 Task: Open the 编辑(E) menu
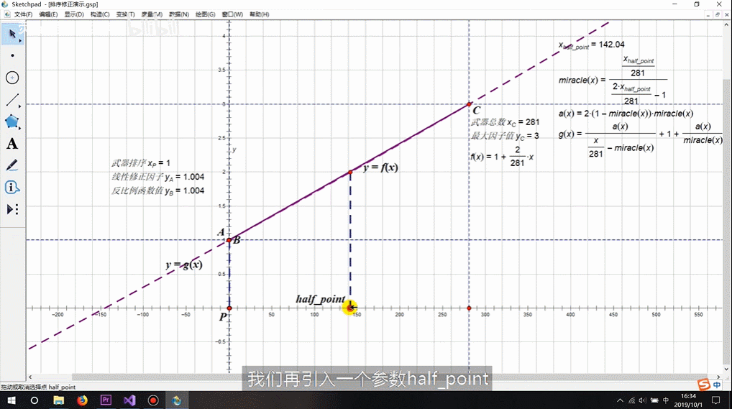pos(49,14)
